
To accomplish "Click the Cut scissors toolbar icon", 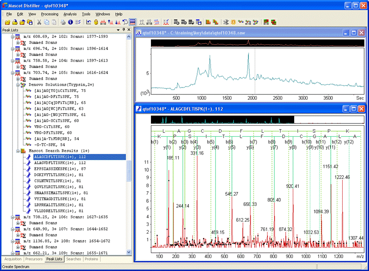I will 39,22.
